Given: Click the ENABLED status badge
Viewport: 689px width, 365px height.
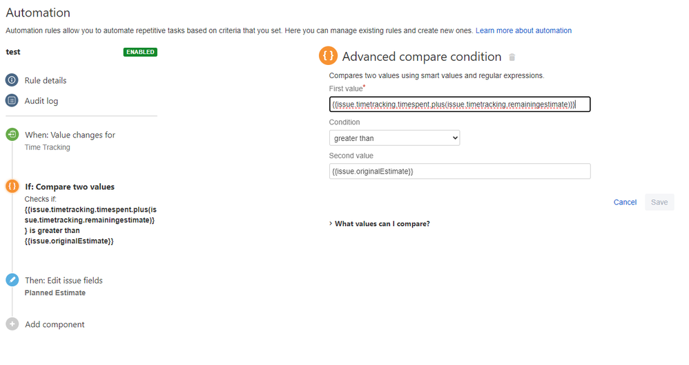Looking at the screenshot, I should click(140, 52).
